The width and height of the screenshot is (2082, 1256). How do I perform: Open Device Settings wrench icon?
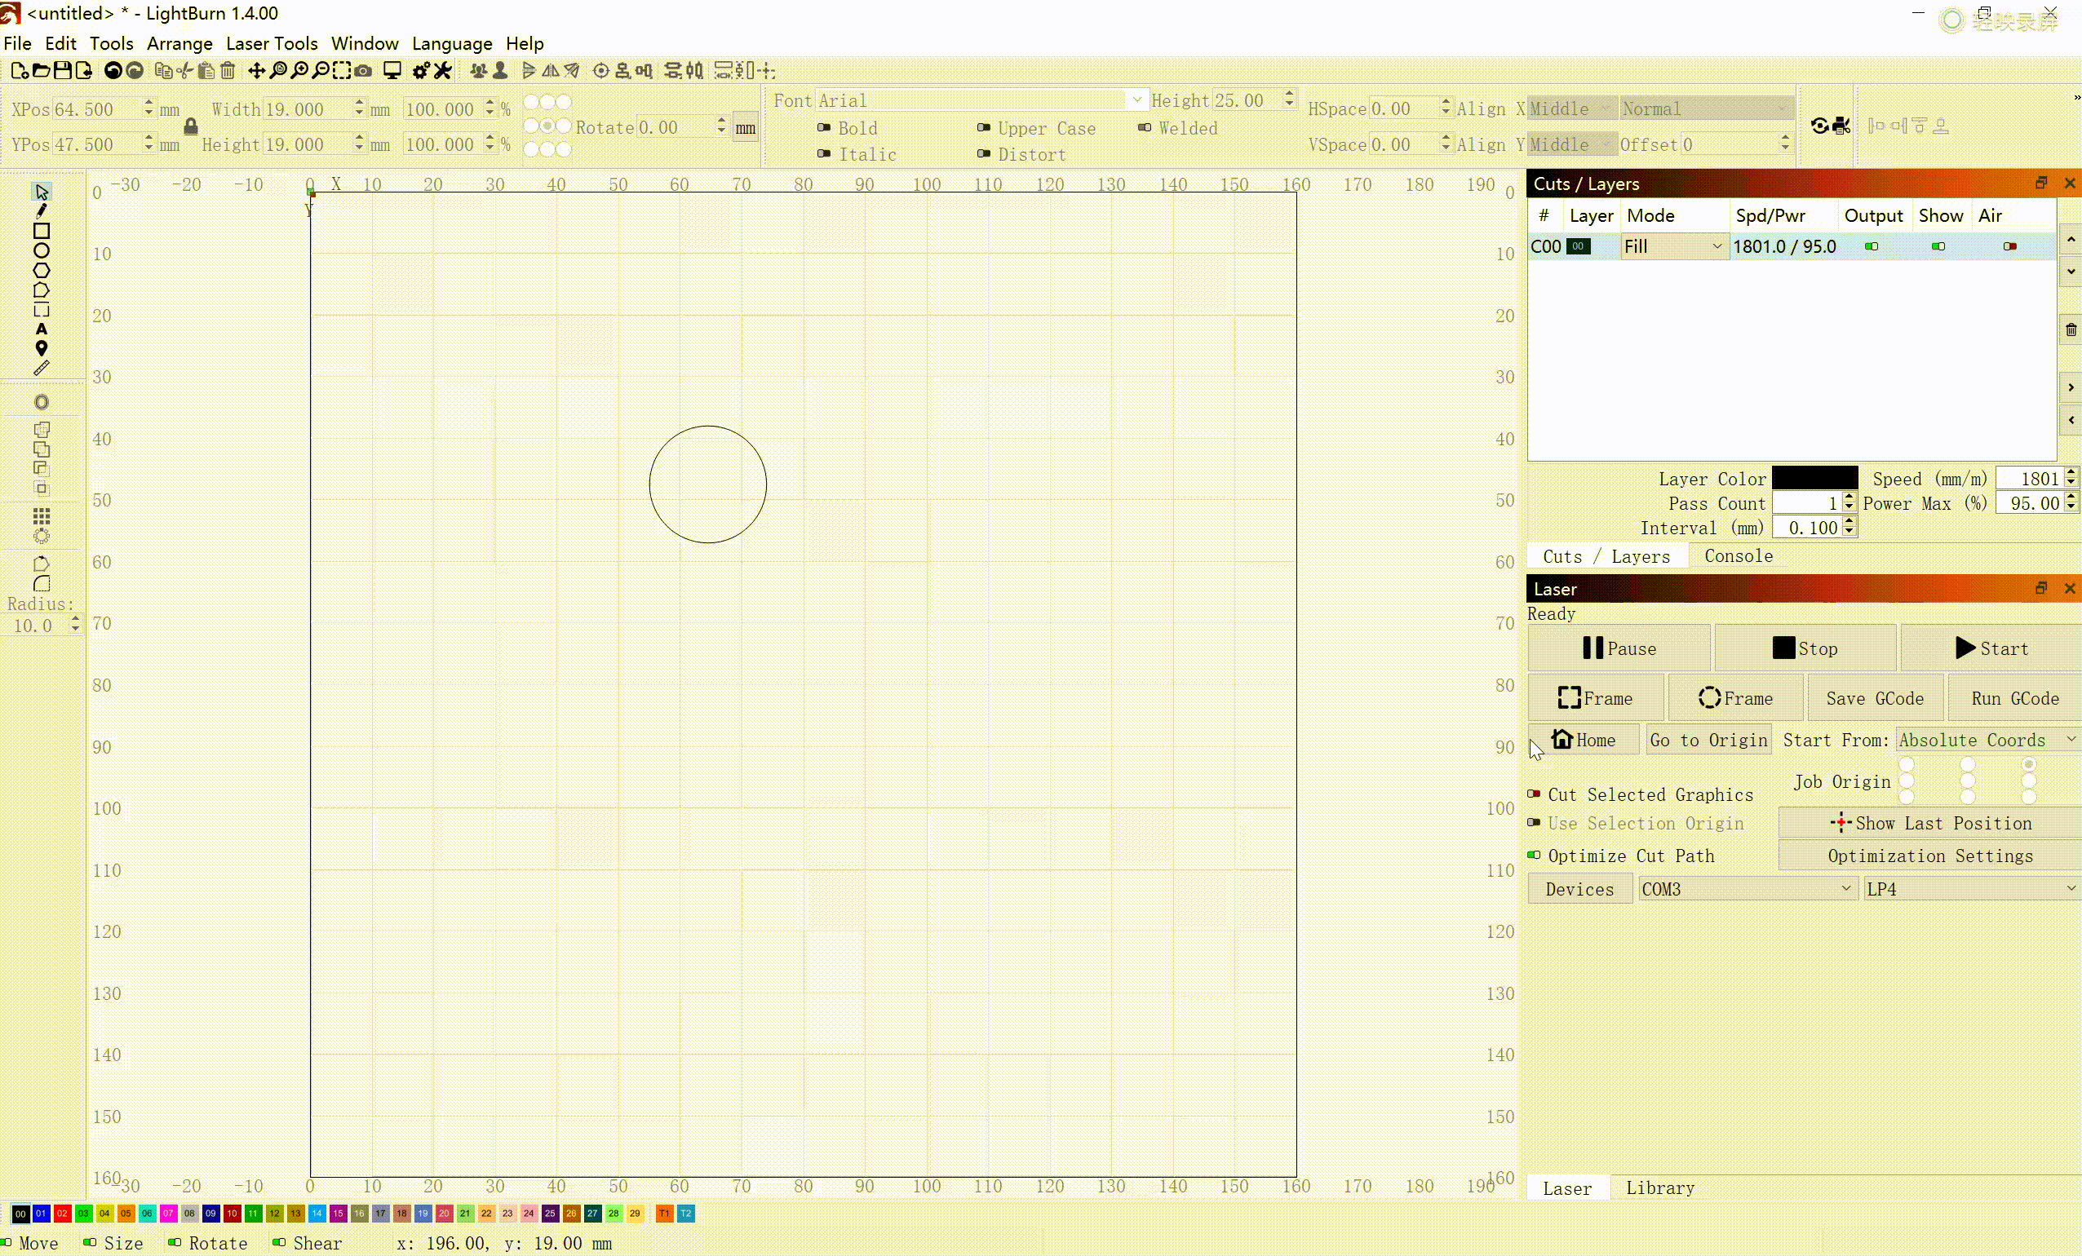(442, 71)
